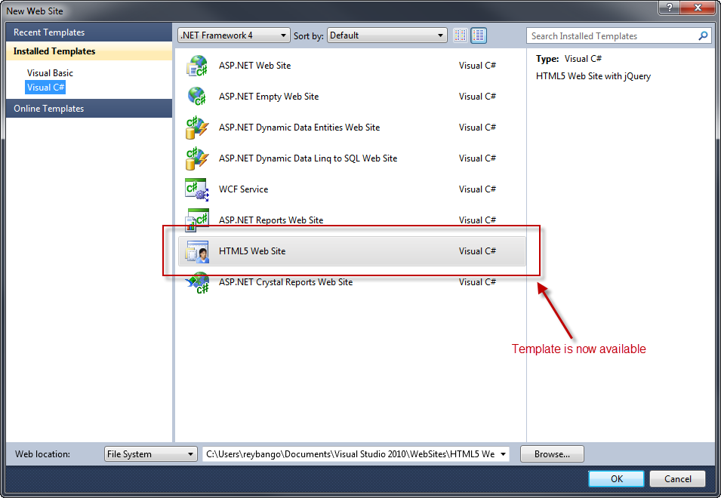Close the New Web Site dialog
The width and height of the screenshot is (721, 498).
click(x=697, y=8)
